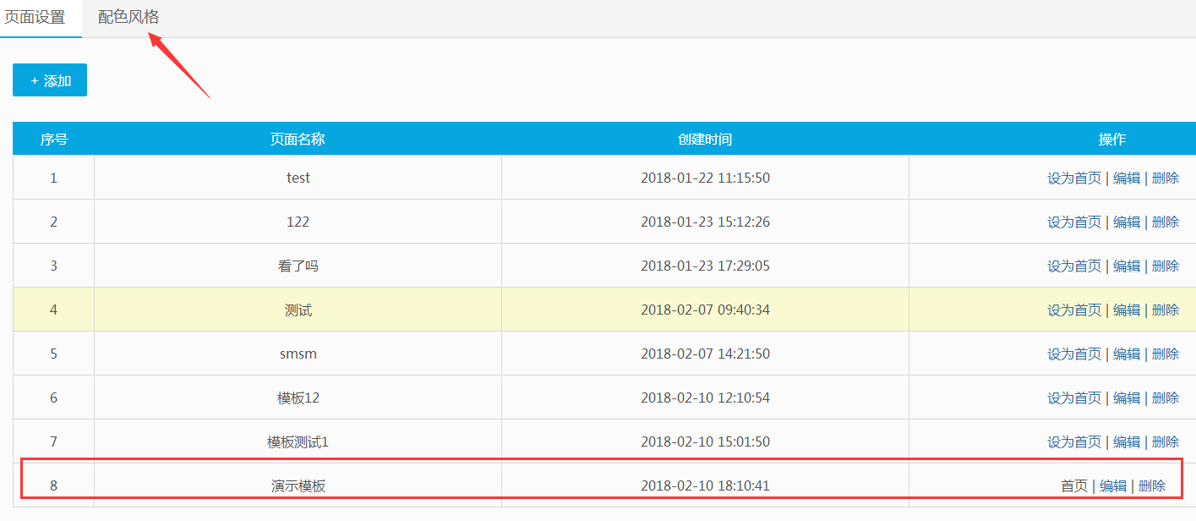Image resolution: width=1196 pixels, height=521 pixels.
Task: Delete the test page row
Action: pyautogui.click(x=1166, y=178)
